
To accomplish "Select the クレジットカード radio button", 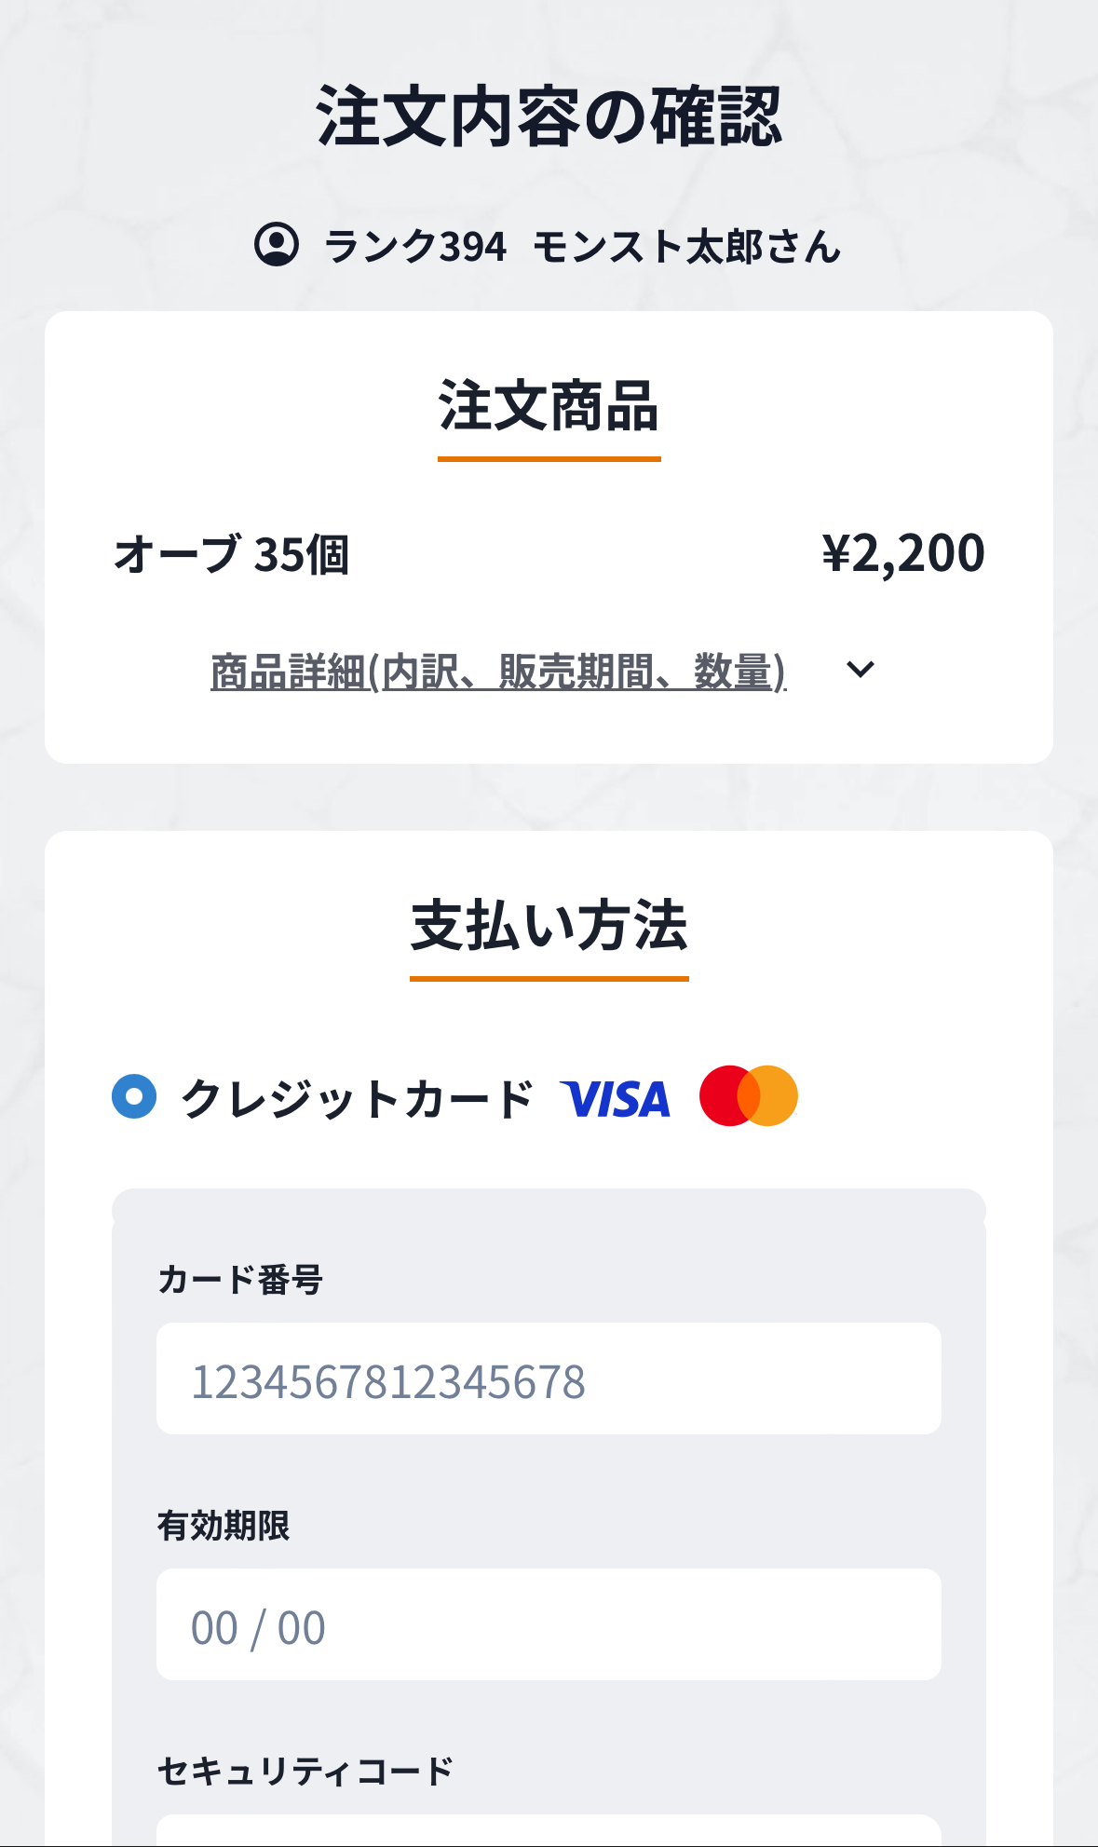I will tap(134, 1096).
